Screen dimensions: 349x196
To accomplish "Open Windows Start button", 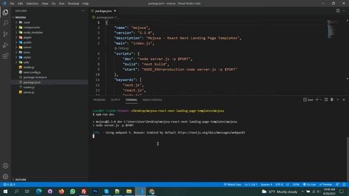I will tap(5, 191).
